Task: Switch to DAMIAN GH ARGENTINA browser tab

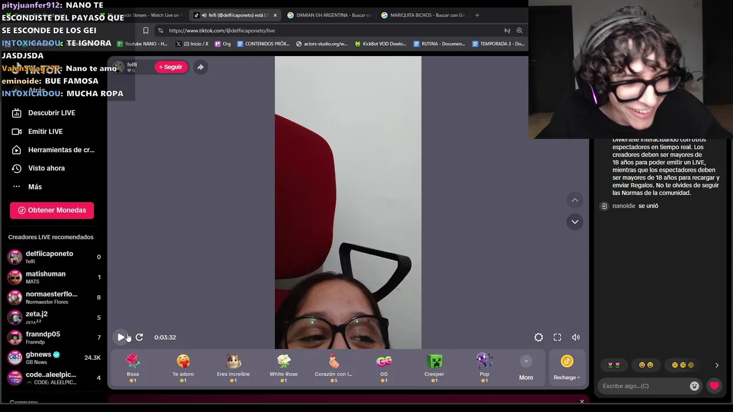Action: (x=329, y=15)
